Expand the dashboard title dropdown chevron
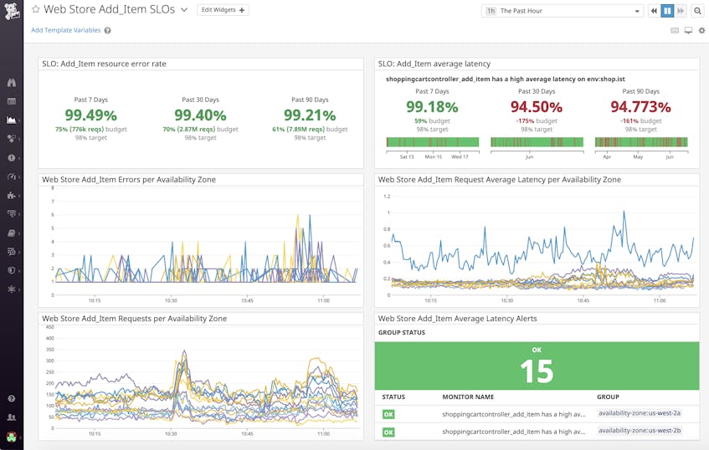Viewport: 709px width, 450px height. click(184, 9)
